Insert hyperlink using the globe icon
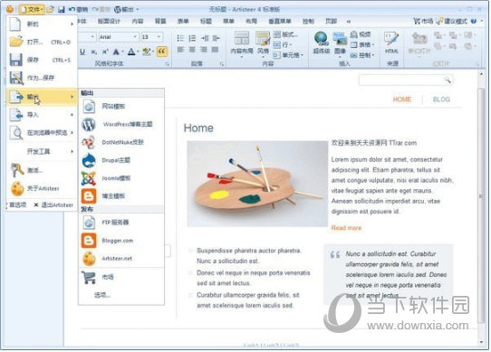The image size is (491, 352). [x=322, y=43]
